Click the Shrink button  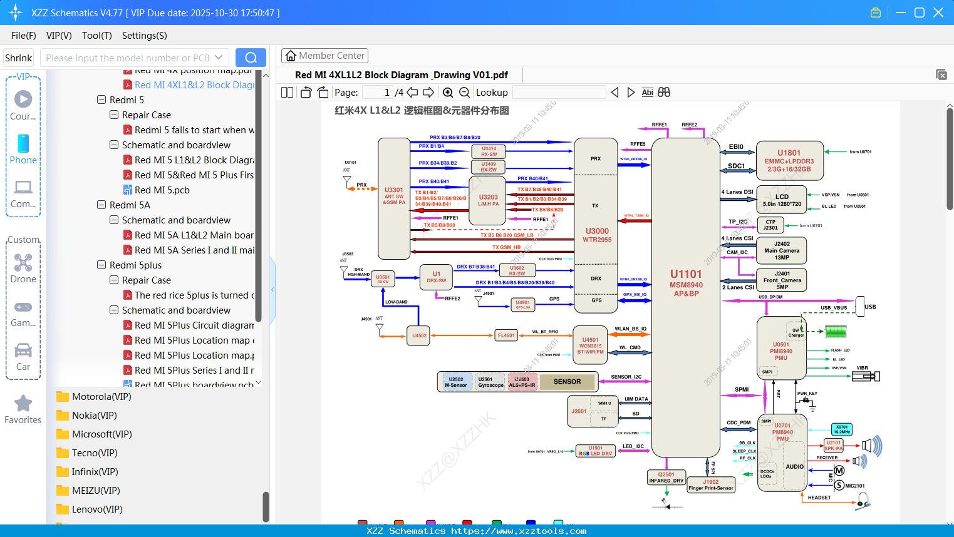click(x=18, y=57)
